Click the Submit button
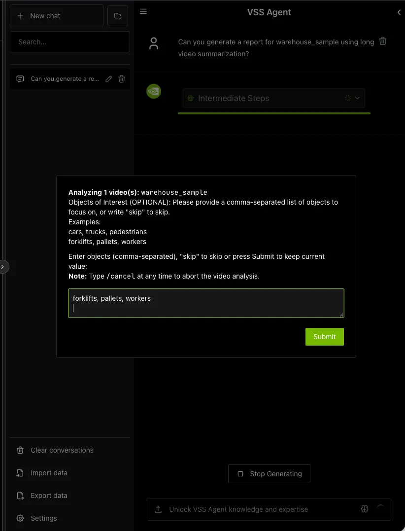Image resolution: width=405 pixels, height=531 pixels. point(325,337)
